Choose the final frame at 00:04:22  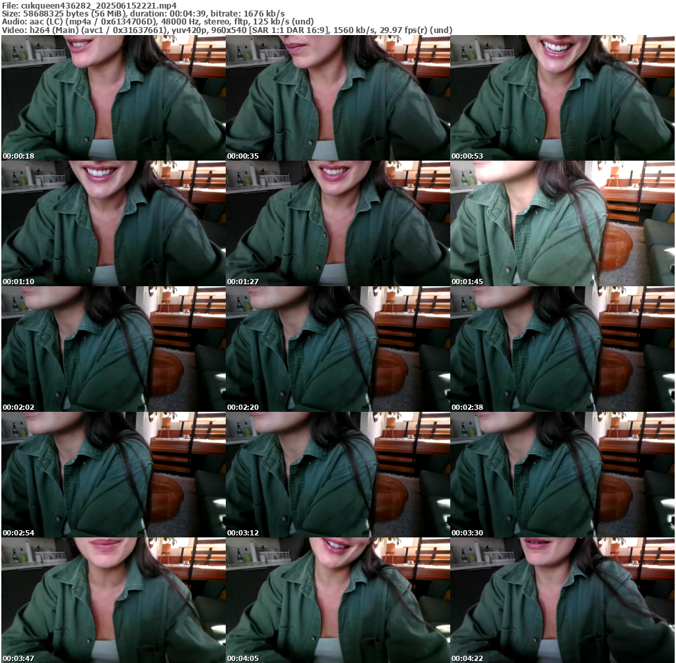click(562, 600)
